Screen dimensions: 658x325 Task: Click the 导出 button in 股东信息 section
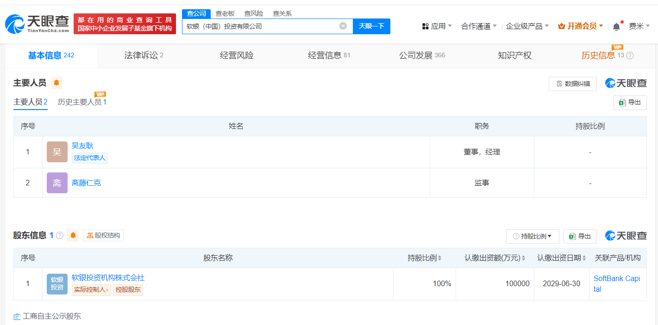580,236
